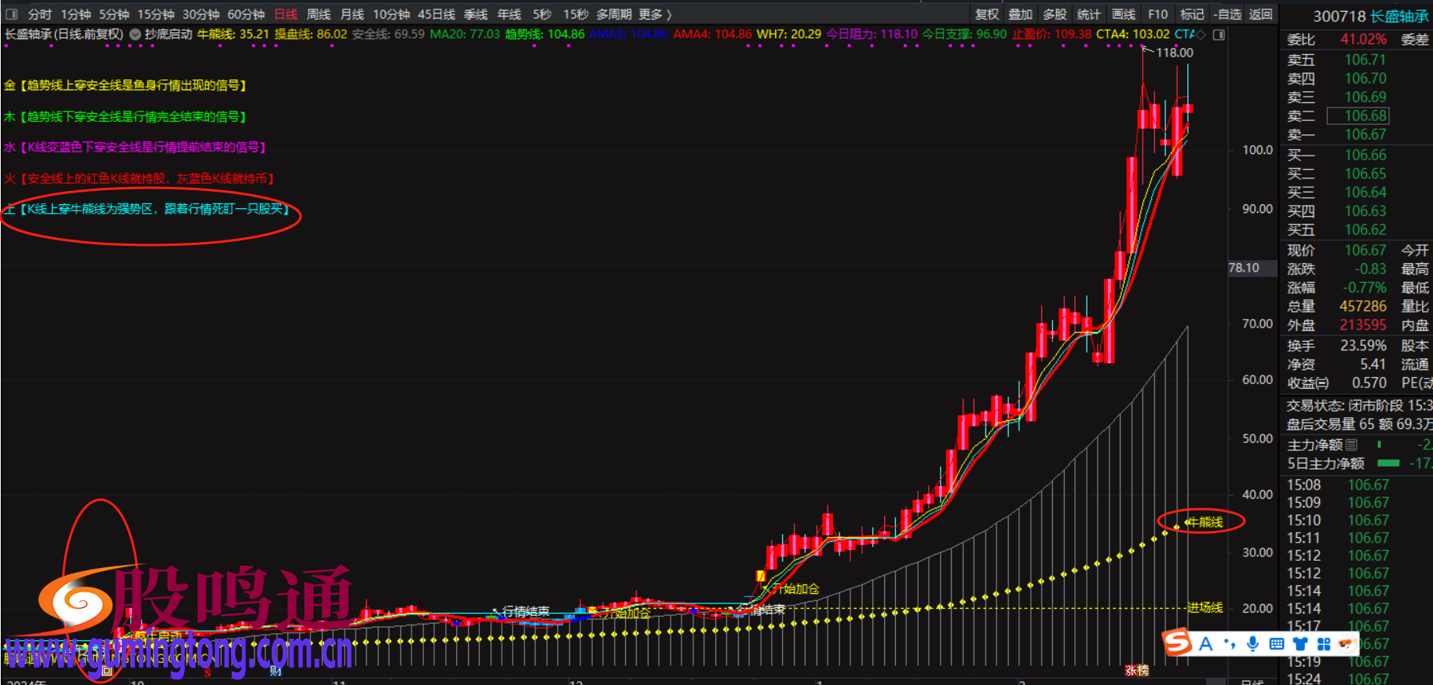Open the indicator dropdown next to 长盛轴承

(x=135, y=35)
